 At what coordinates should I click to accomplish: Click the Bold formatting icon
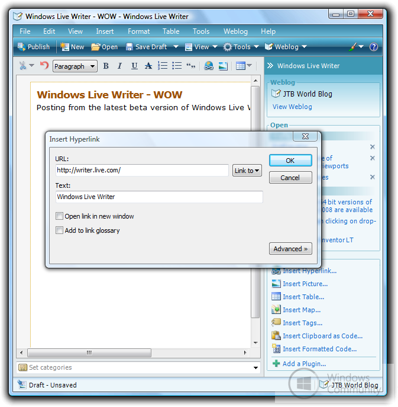106,66
